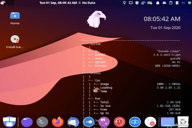
Task: Click the shield security tray icon
Action: [x=137, y=3]
